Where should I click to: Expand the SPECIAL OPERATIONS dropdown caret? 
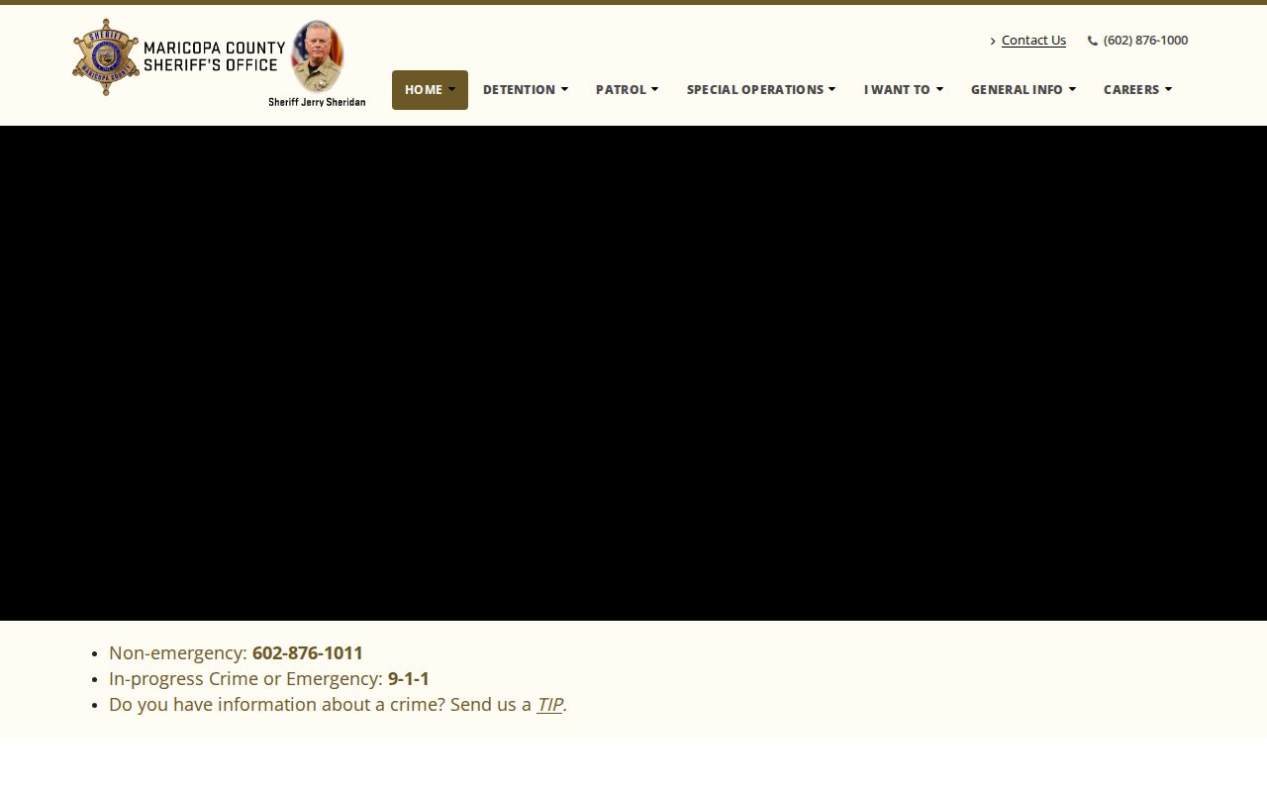click(x=831, y=89)
